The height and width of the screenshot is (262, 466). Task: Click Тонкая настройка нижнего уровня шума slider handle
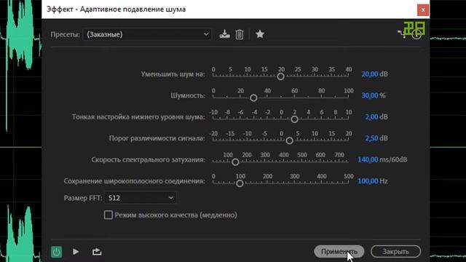click(294, 119)
